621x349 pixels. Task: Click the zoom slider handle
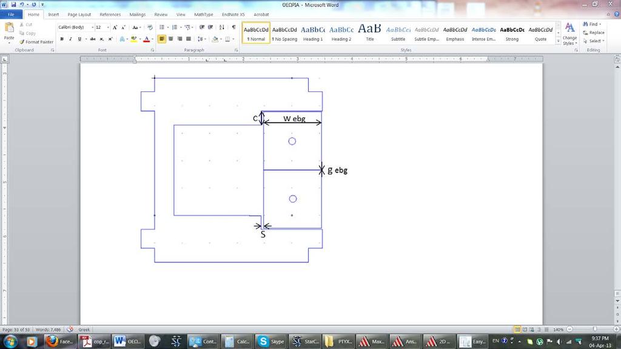pyautogui.click(x=594, y=329)
